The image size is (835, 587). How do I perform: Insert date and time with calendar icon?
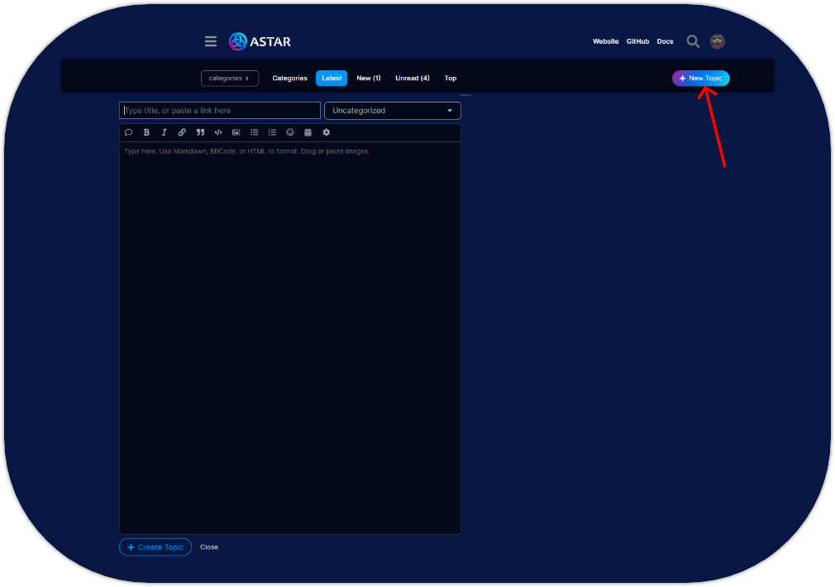(308, 132)
